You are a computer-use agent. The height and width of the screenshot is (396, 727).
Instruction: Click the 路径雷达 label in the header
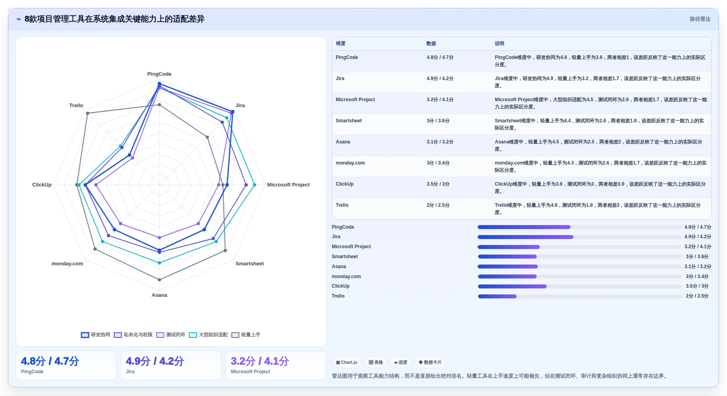pyautogui.click(x=700, y=19)
